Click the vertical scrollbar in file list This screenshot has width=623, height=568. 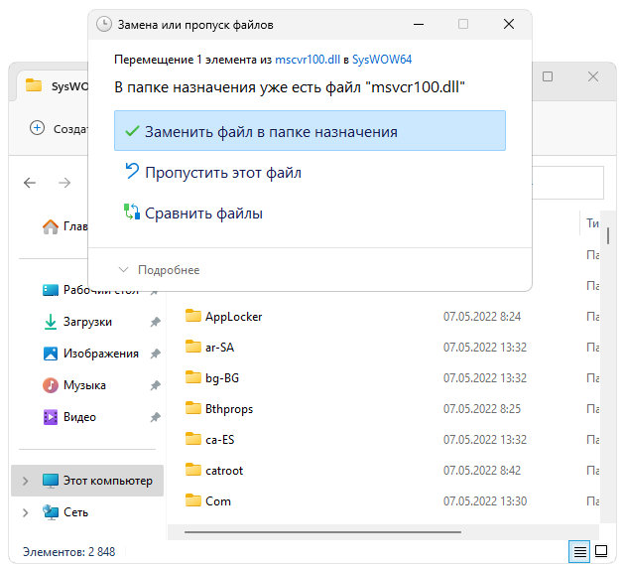coord(608,234)
